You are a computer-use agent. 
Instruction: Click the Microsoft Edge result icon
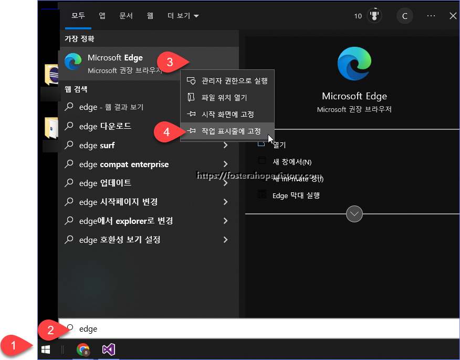pyautogui.click(x=73, y=61)
